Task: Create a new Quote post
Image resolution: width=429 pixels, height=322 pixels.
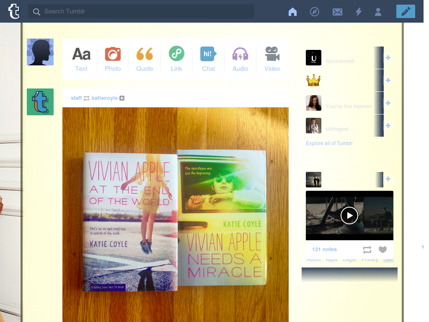Action: click(145, 59)
